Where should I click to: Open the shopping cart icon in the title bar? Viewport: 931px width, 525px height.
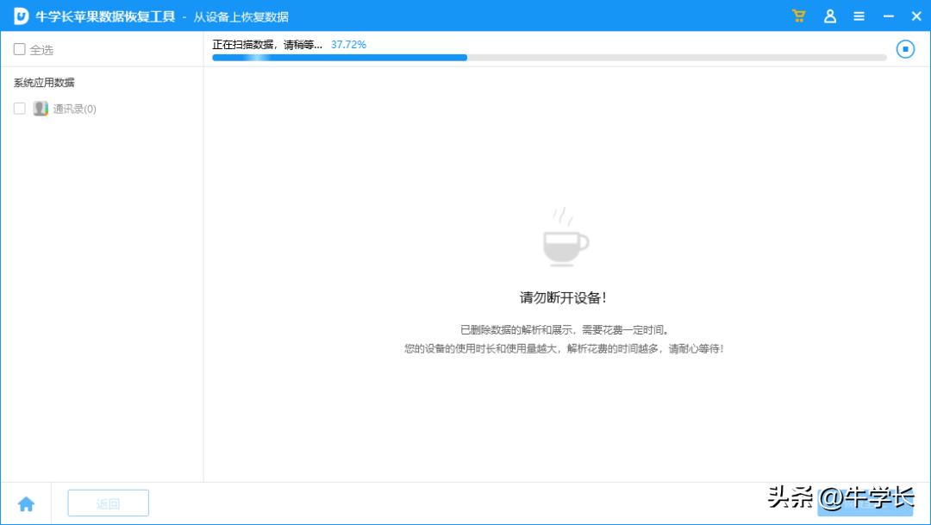pyautogui.click(x=798, y=16)
